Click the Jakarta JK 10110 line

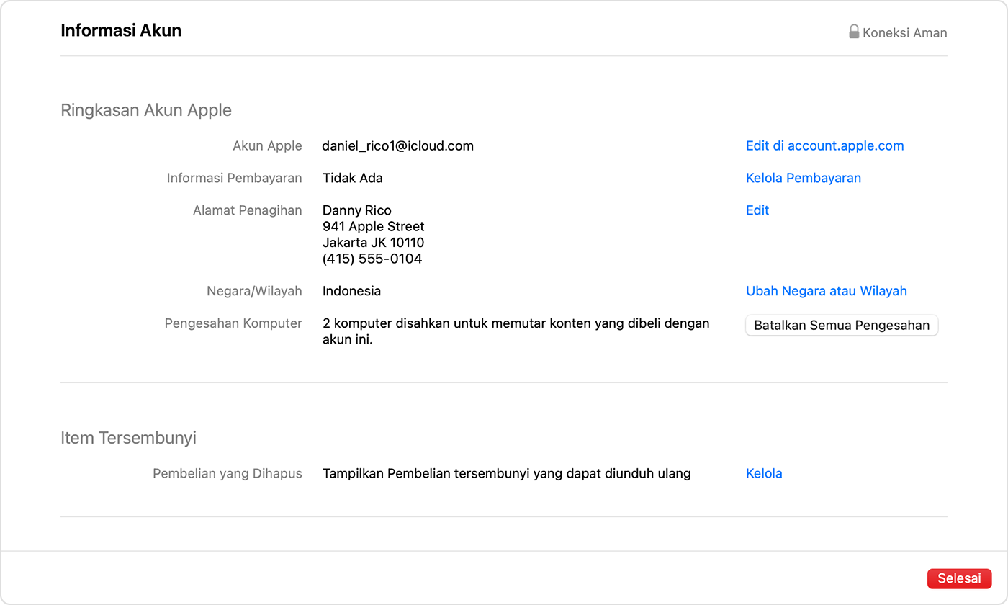(374, 243)
